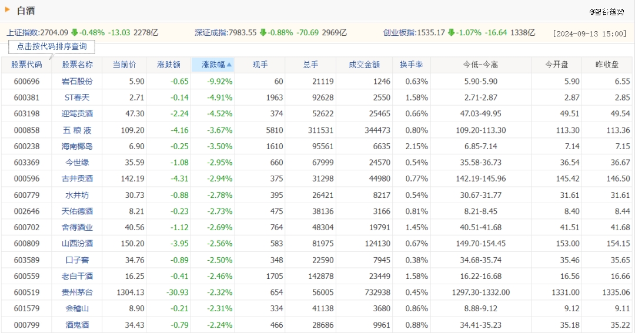Image resolution: width=635 pixels, height=333 pixels.
Task: Open stock 会稽山
Action: pyautogui.click(x=77, y=308)
